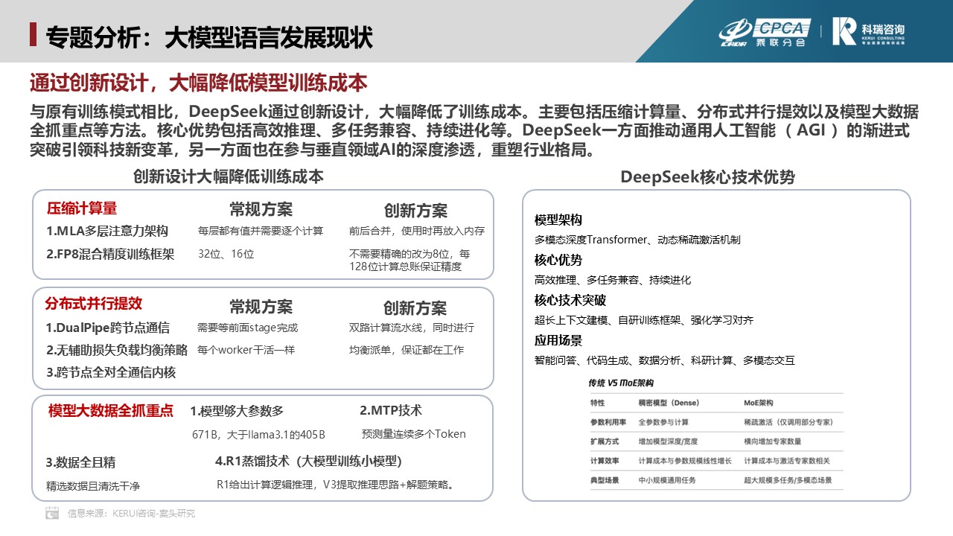Click the table cell 稀疏激活（仅调用部分专家）
Viewport: 953px width, 536px height.
(x=788, y=422)
